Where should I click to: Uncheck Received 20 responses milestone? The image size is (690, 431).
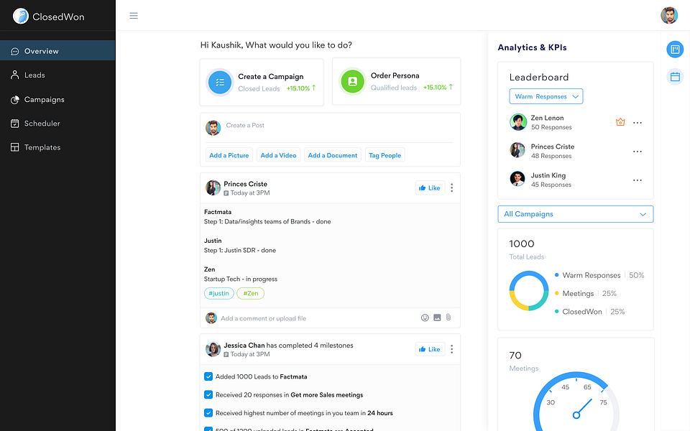click(208, 394)
